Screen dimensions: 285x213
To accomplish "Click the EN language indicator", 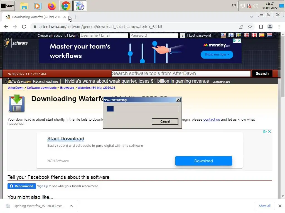I will [x=234, y=6].
